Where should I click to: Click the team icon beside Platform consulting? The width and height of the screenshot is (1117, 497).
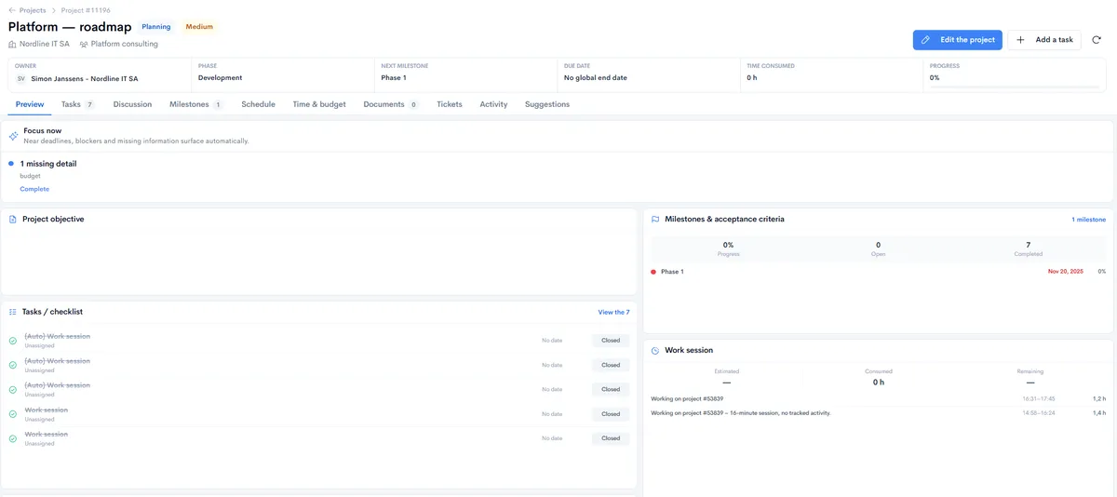(x=84, y=44)
